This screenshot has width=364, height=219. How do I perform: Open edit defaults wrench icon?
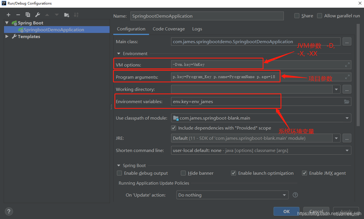click(37, 15)
